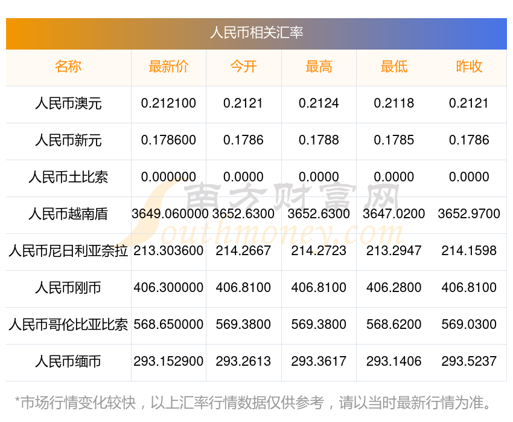This screenshot has height=422, width=513.
Task: Click latest price 293.152900
Action: coord(168,362)
